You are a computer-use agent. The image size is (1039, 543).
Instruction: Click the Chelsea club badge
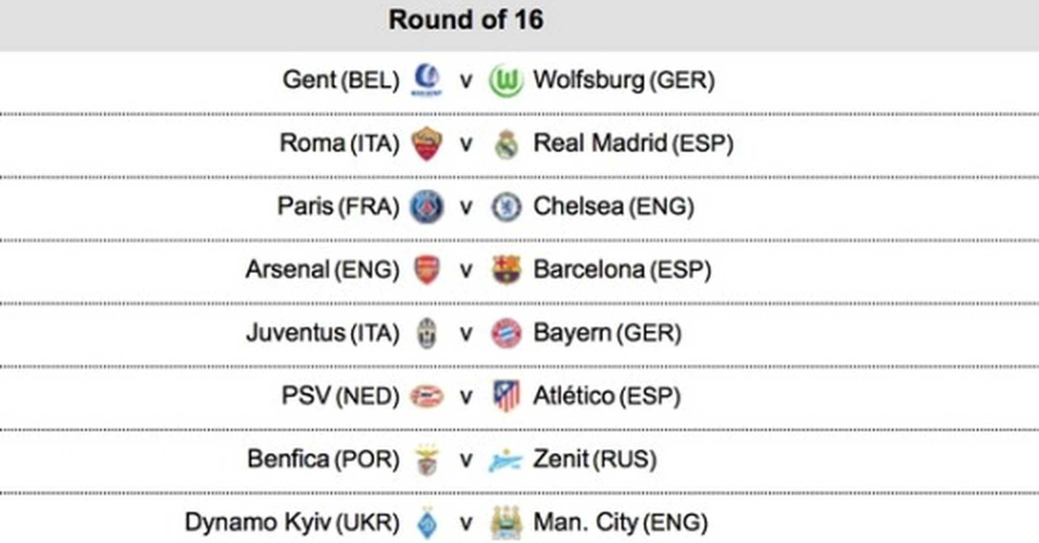pyautogui.click(x=506, y=207)
